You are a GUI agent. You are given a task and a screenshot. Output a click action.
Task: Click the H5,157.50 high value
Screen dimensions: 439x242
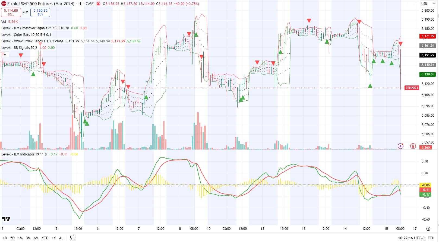129,4
